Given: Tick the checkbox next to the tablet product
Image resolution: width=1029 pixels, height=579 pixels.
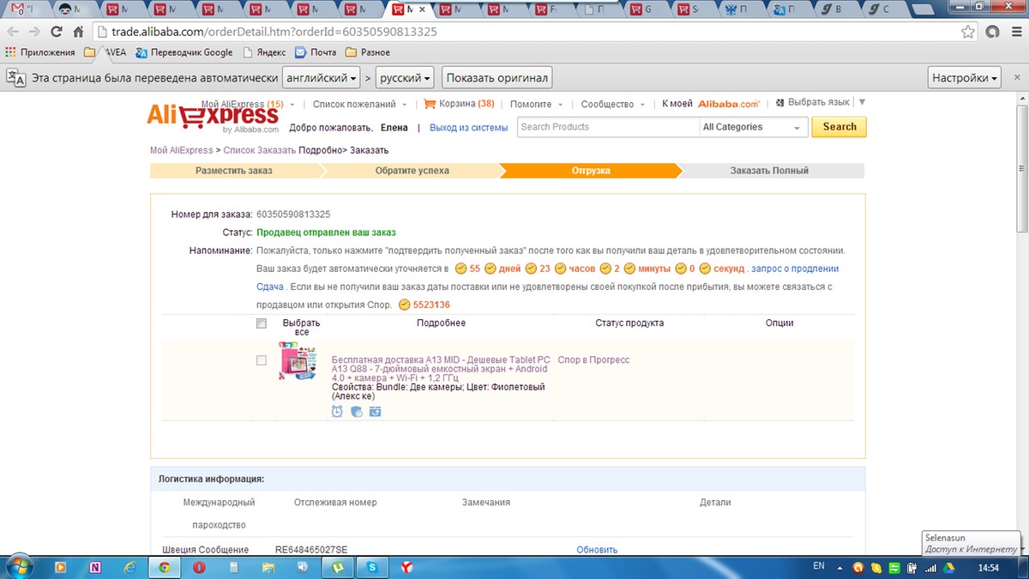Looking at the screenshot, I should (x=262, y=360).
